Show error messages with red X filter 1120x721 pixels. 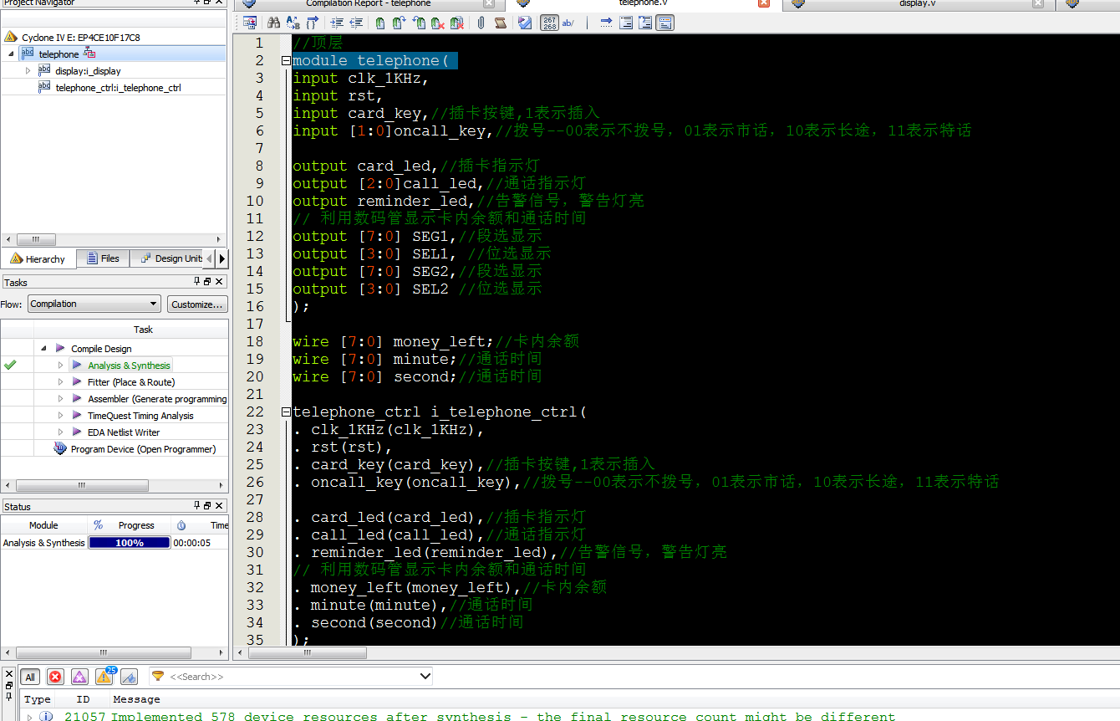point(55,677)
